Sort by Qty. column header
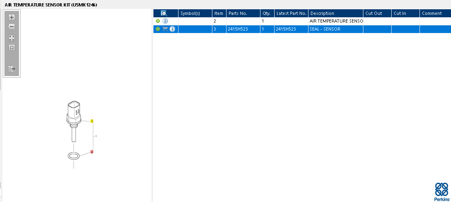Screen dimensions: 451x202 267,13
